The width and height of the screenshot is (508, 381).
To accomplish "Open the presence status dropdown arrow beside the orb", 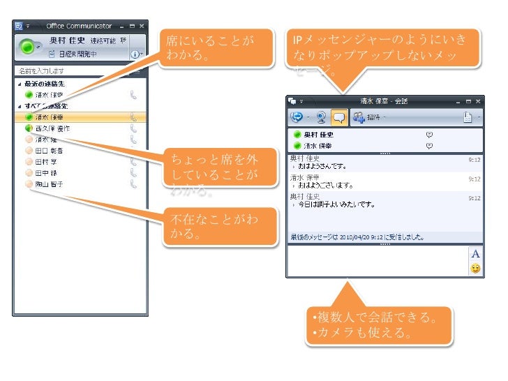I will (38, 47).
